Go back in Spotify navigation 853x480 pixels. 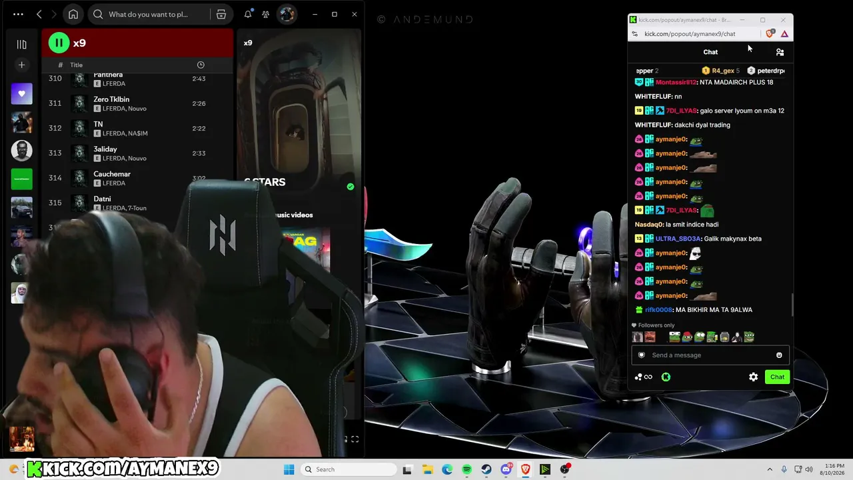[39, 14]
